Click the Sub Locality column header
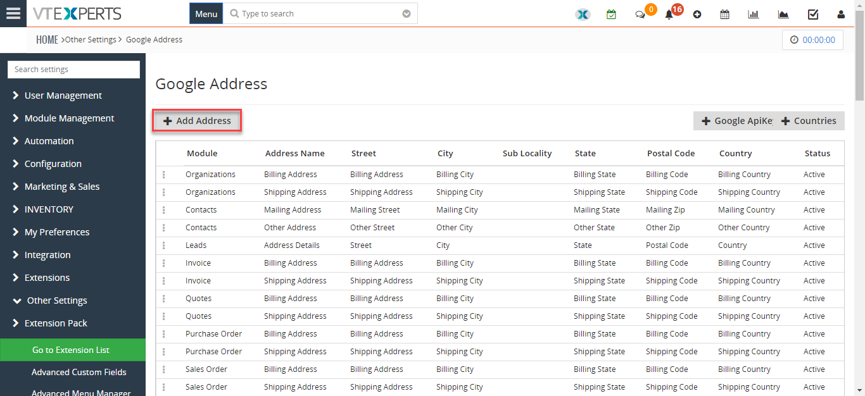The width and height of the screenshot is (865, 396). [x=527, y=153]
